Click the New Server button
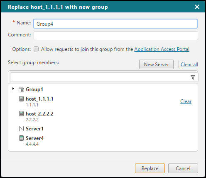 point(156,64)
